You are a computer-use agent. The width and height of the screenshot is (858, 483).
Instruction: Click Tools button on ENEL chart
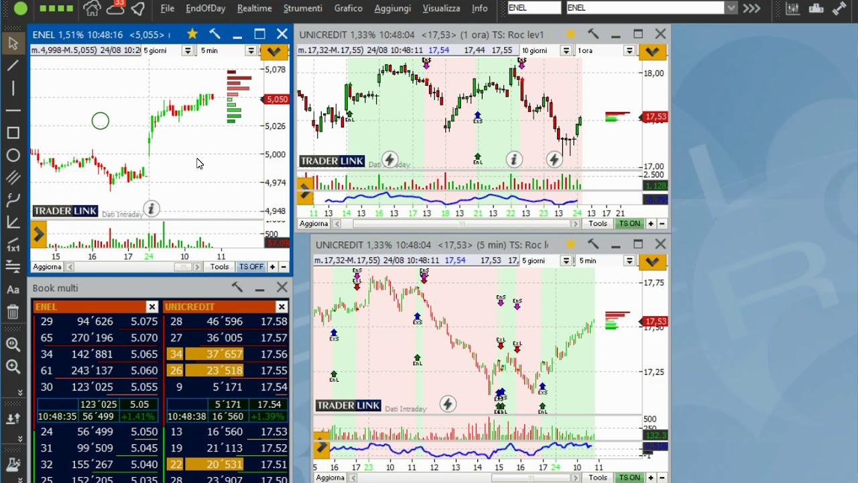tap(219, 266)
